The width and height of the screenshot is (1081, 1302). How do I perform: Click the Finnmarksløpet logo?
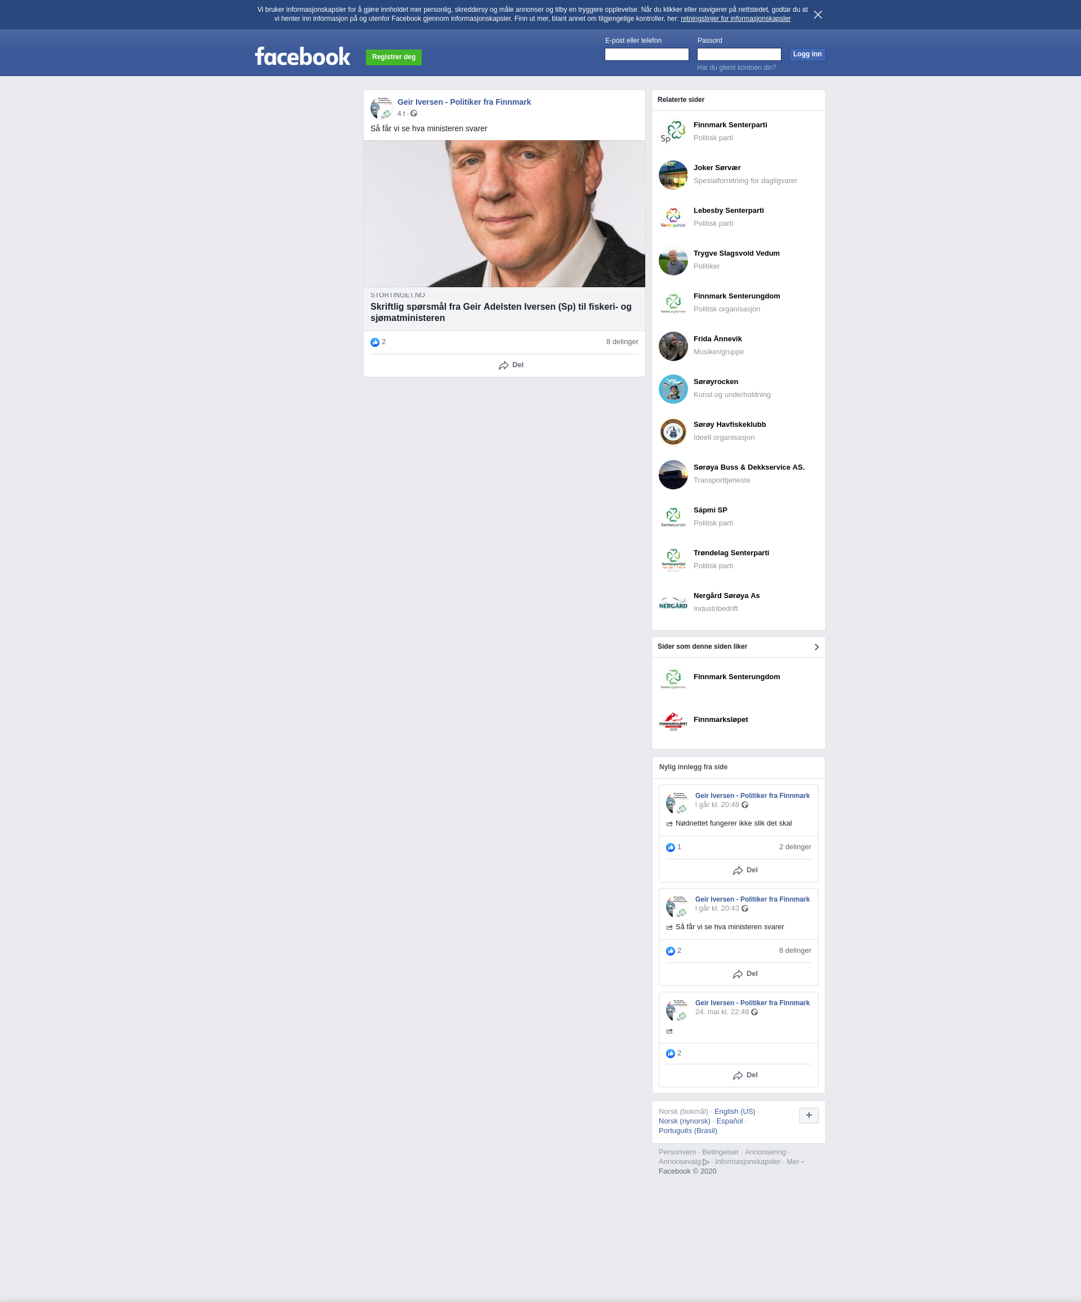tap(673, 720)
